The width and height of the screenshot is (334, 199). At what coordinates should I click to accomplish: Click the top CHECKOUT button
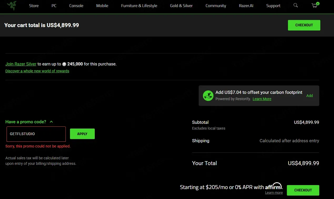[x=304, y=25]
